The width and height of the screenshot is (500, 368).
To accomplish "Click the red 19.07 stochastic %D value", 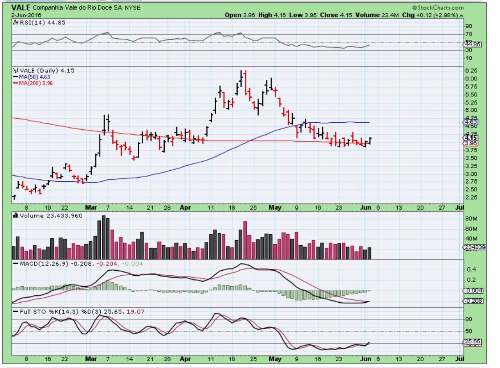I will [135, 311].
